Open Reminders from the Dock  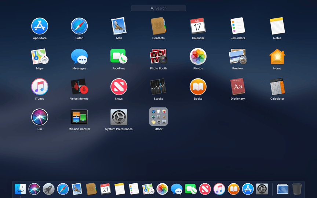[134, 189]
